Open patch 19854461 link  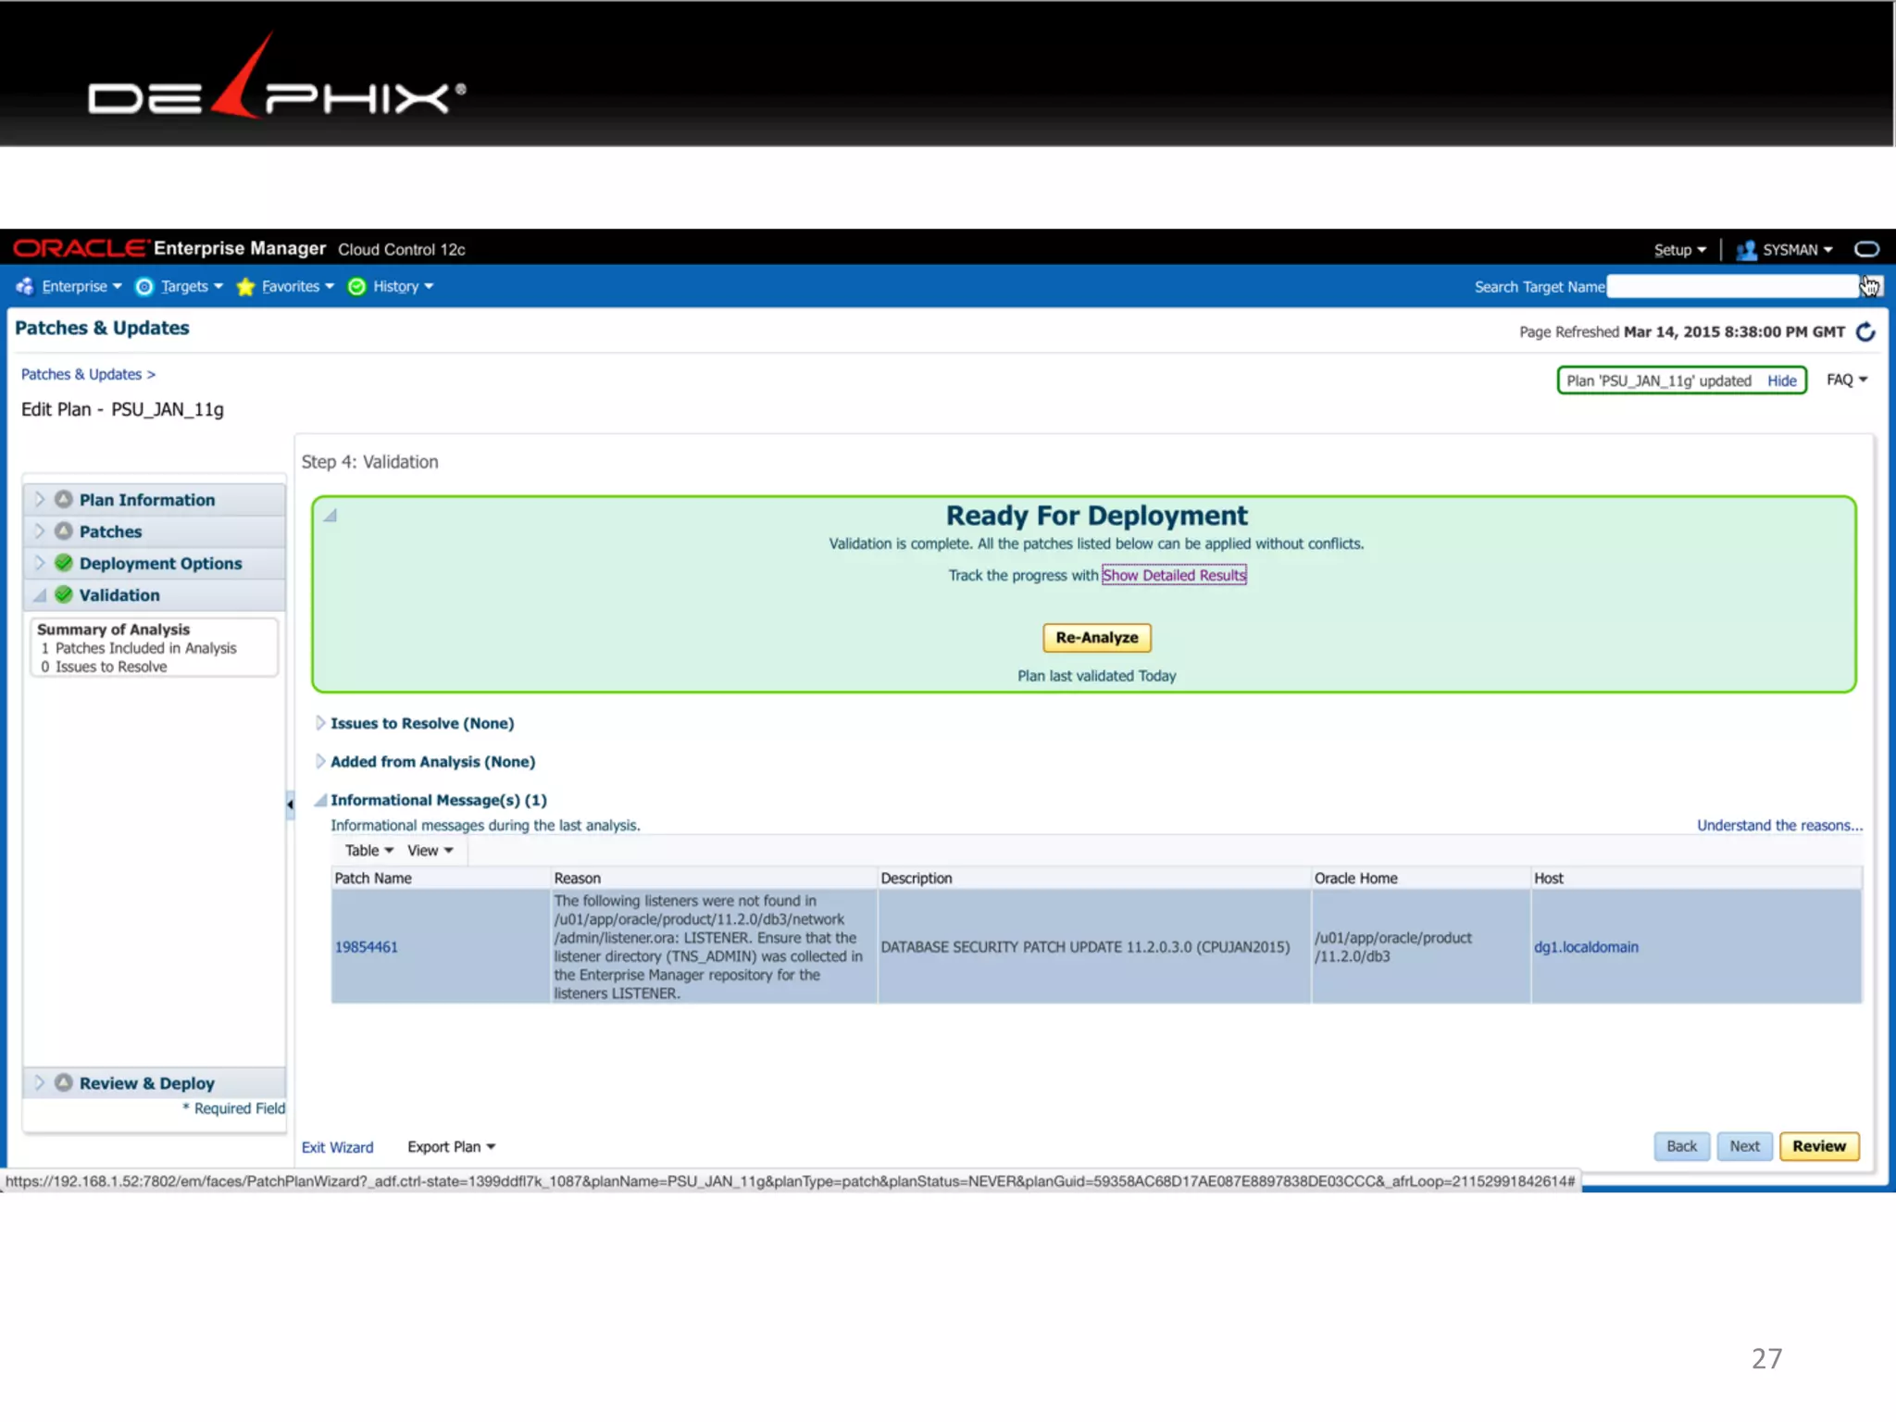366,946
